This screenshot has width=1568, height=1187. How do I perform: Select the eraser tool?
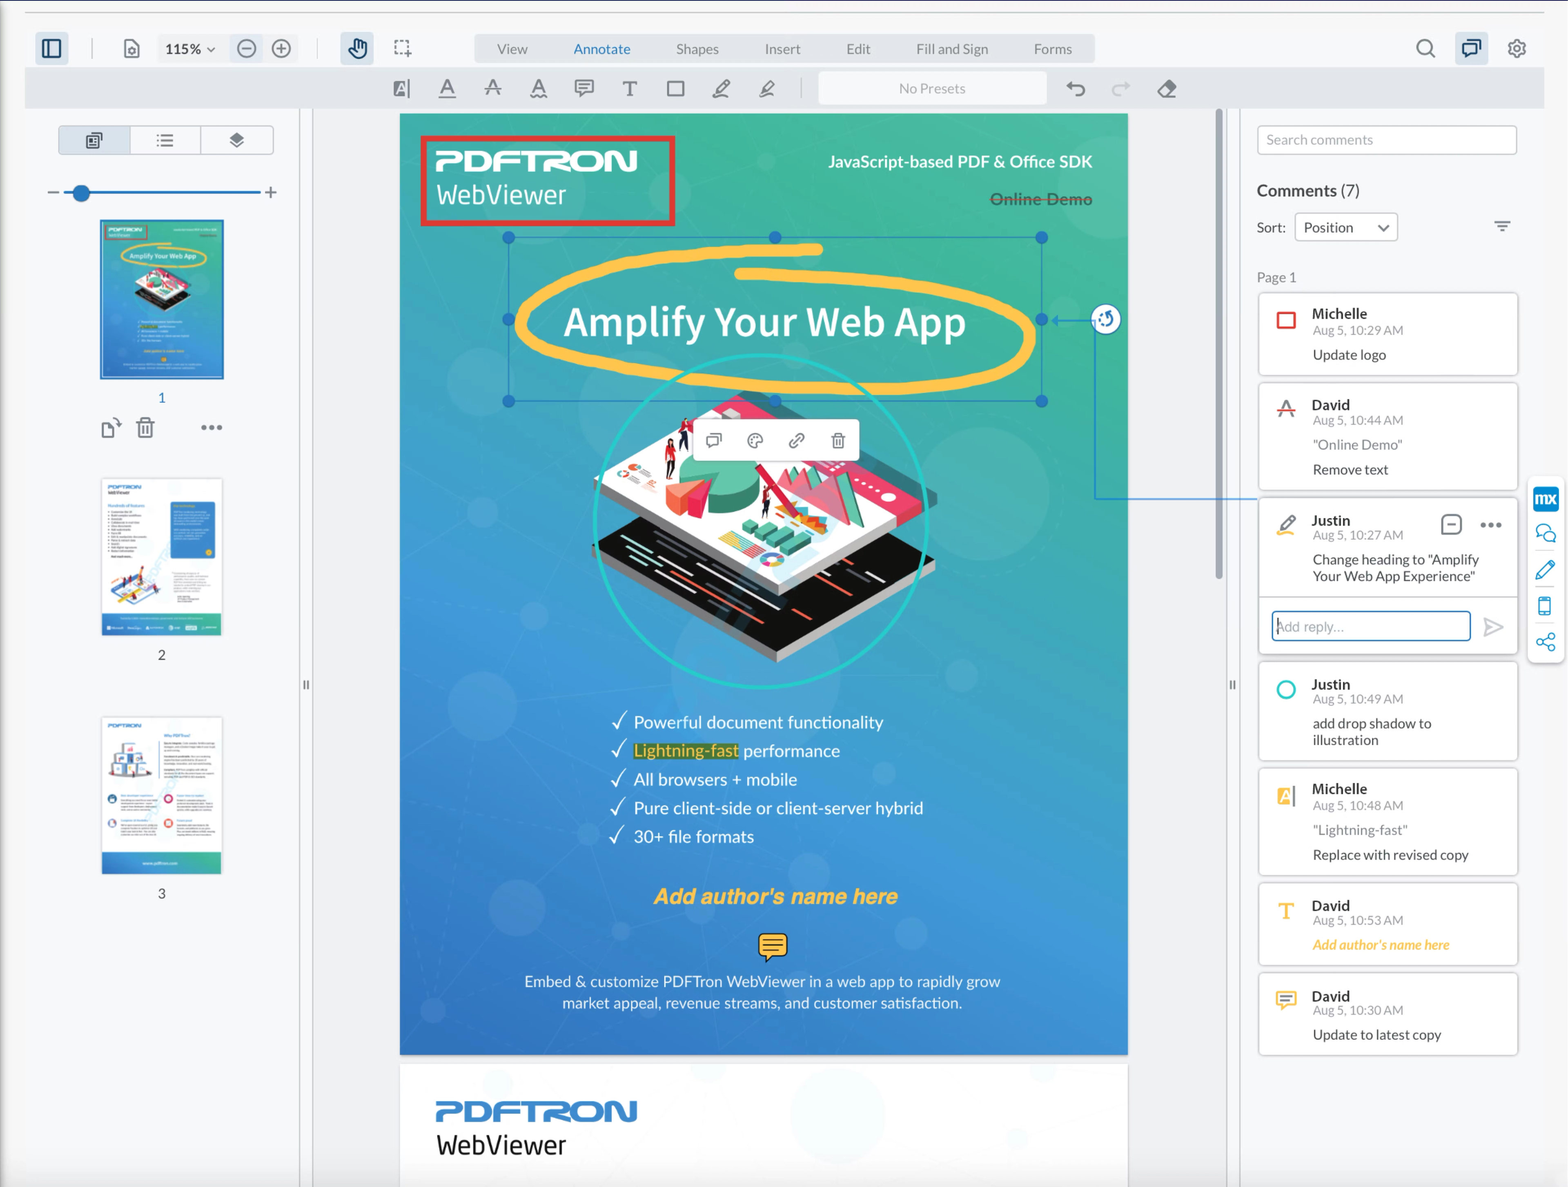pyautogui.click(x=1167, y=89)
